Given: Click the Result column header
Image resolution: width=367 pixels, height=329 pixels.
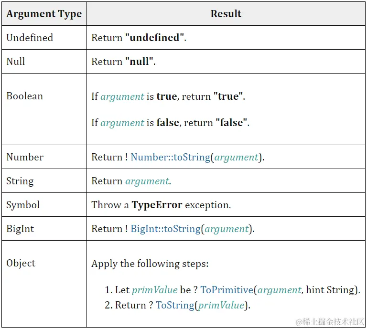Looking at the screenshot, I should (226, 14).
